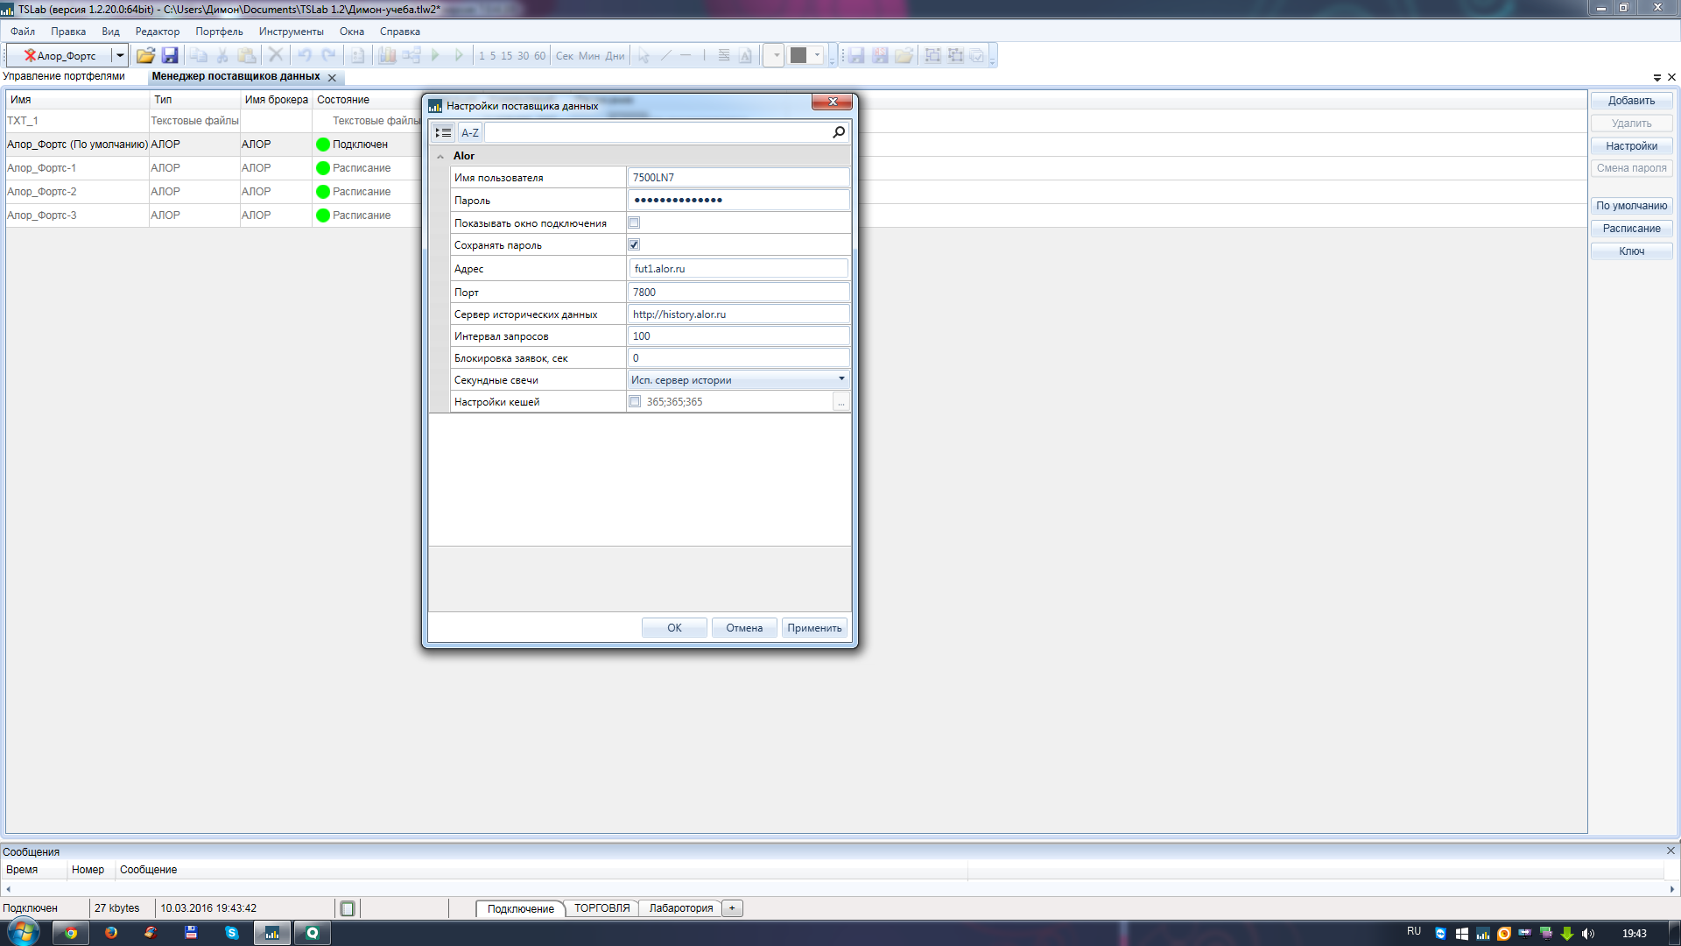Close the 'Менеджер поставщиков данных' tab

pos(332,77)
